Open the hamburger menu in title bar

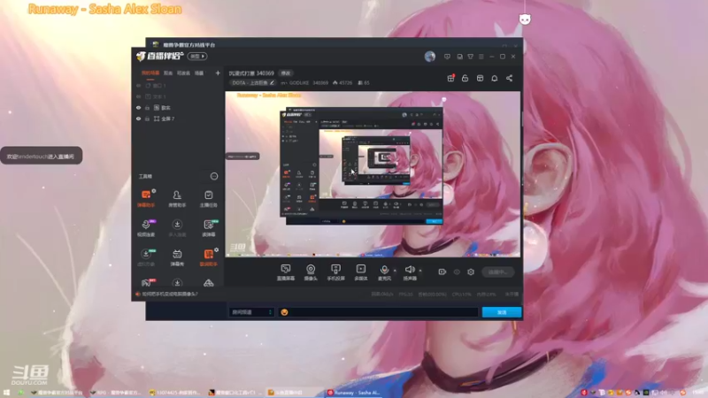click(x=481, y=57)
